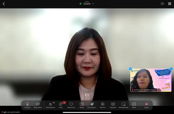Open the Zoom meeting info dropdown

[89, 4]
